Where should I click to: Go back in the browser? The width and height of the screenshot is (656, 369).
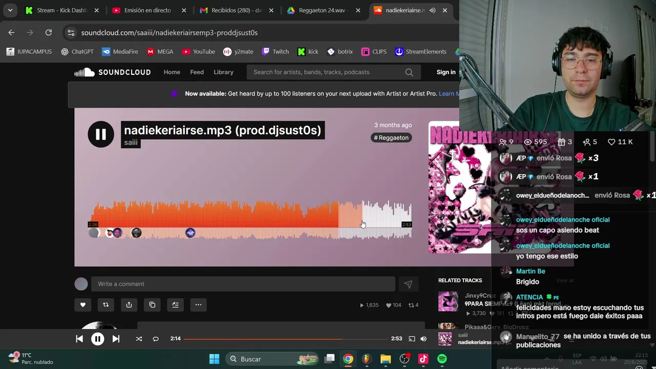pos(11,32)
